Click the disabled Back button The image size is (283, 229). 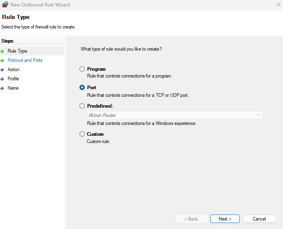tap(191, 219)
